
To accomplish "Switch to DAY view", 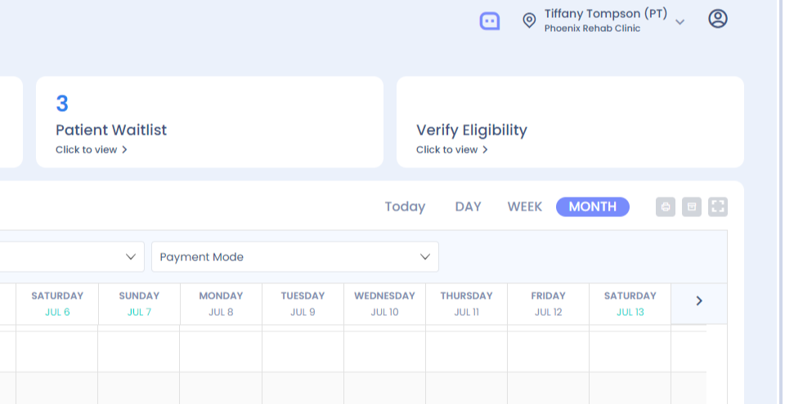I will 468,207.
